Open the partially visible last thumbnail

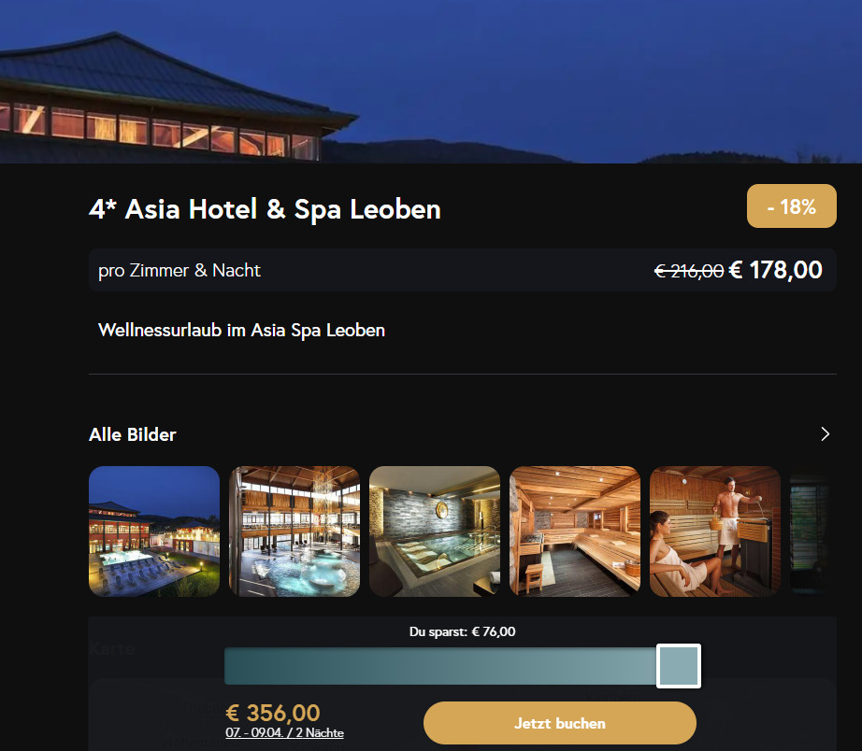tap(810, 531)
